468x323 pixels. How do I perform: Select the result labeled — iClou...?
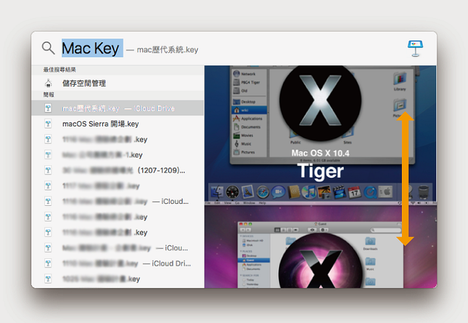point(118,248)
